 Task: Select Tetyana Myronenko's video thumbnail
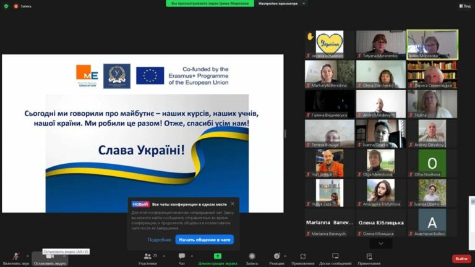click(x=381, y=44)
